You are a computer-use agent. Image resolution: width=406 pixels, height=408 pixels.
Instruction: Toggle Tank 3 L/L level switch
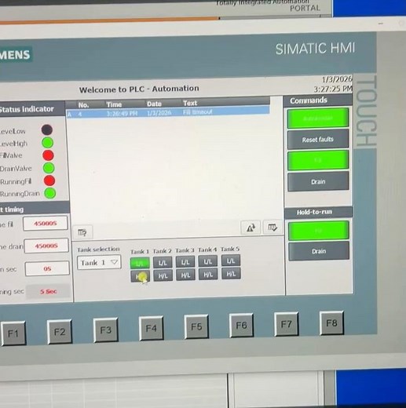coord(185,262)
